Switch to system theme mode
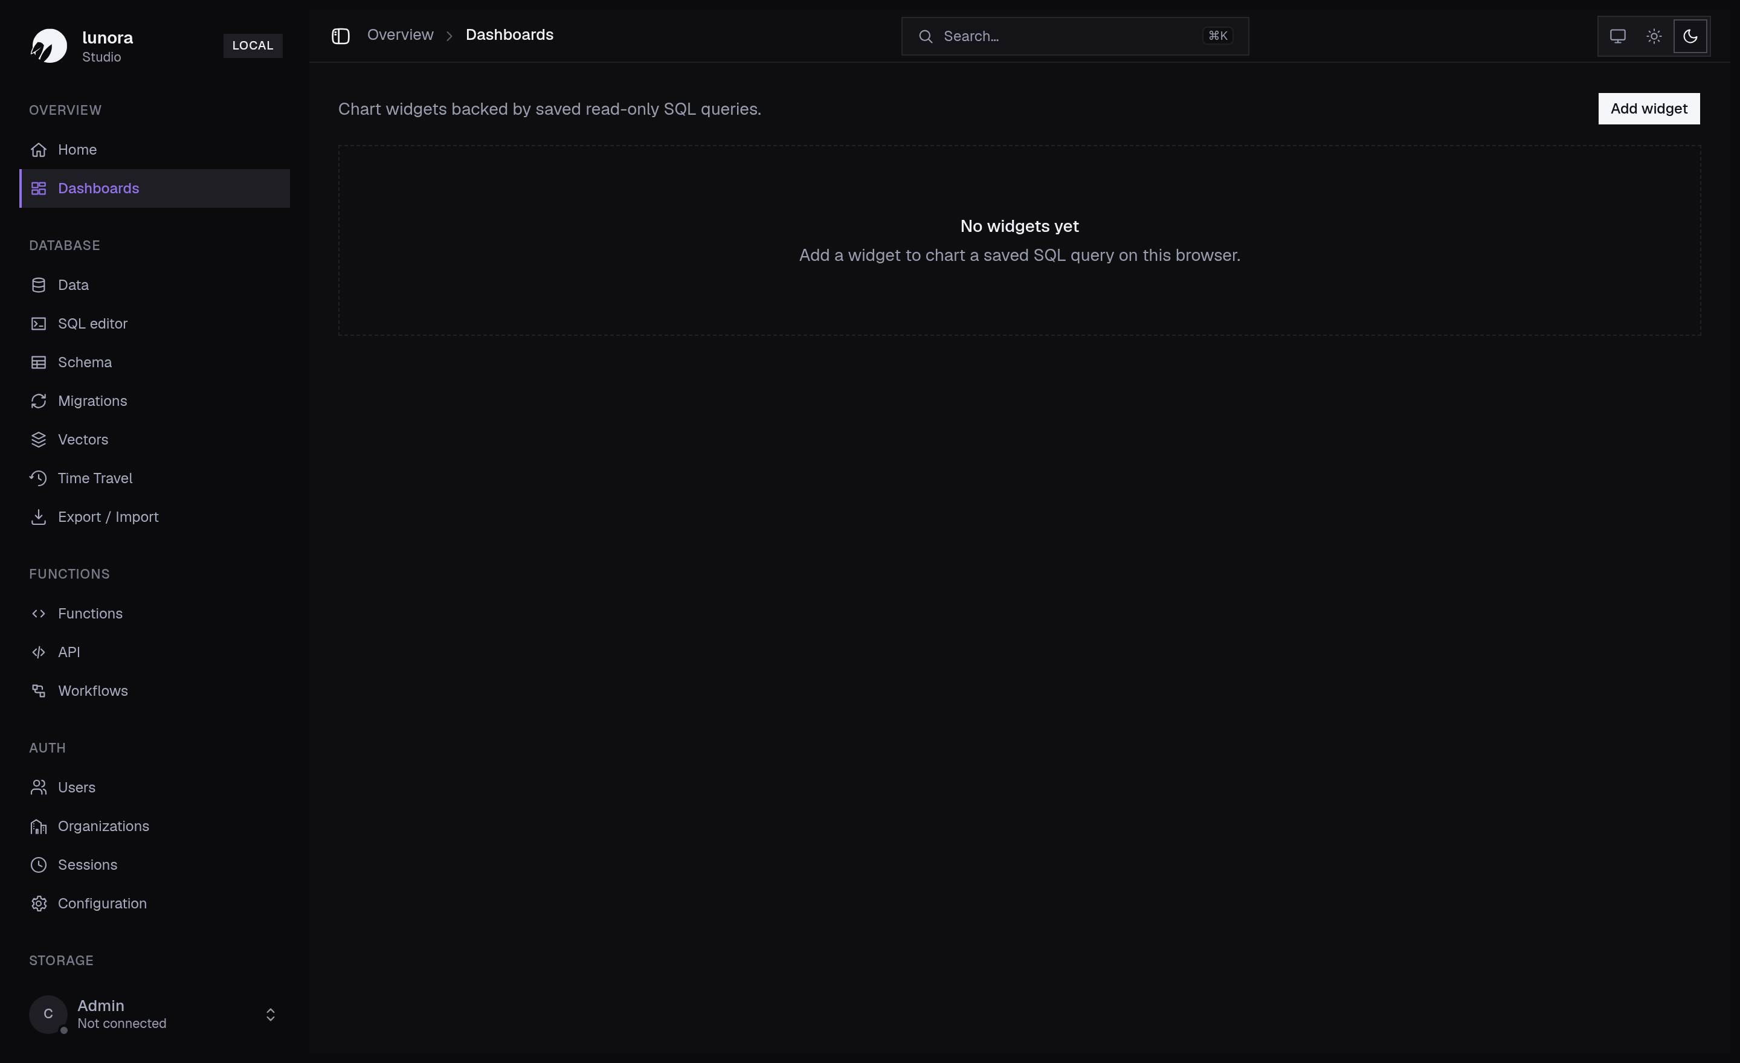Screen dimensions: 1740x1063 [x=1618, y=36]
